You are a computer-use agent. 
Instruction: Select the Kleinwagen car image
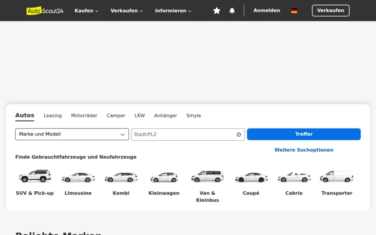coord(164,177)
